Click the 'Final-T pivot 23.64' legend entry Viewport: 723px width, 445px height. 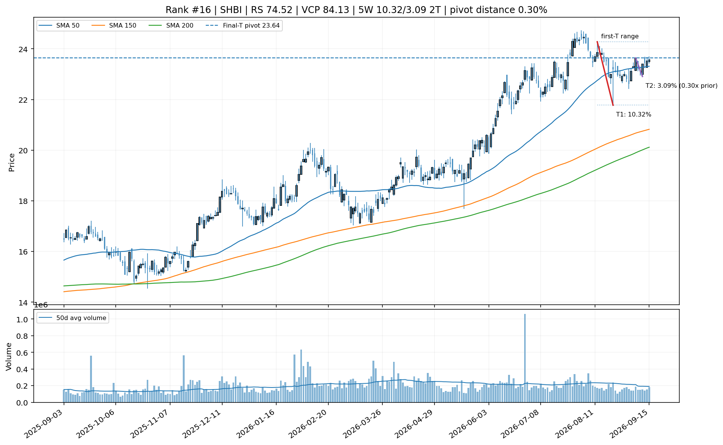click(x=243, y=26)
